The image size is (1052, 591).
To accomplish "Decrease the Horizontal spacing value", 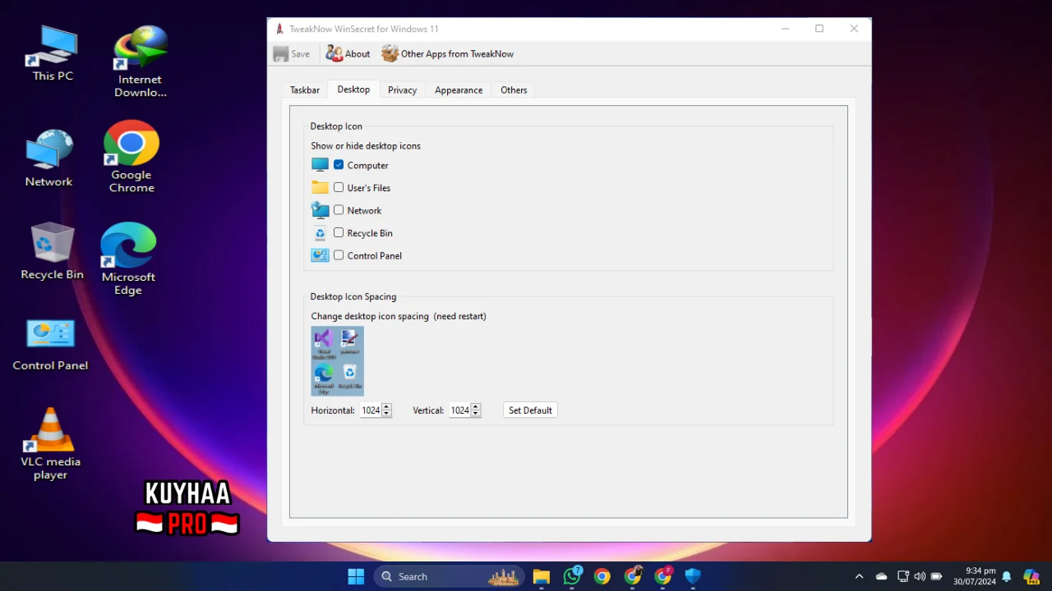I will pos(386,414).
